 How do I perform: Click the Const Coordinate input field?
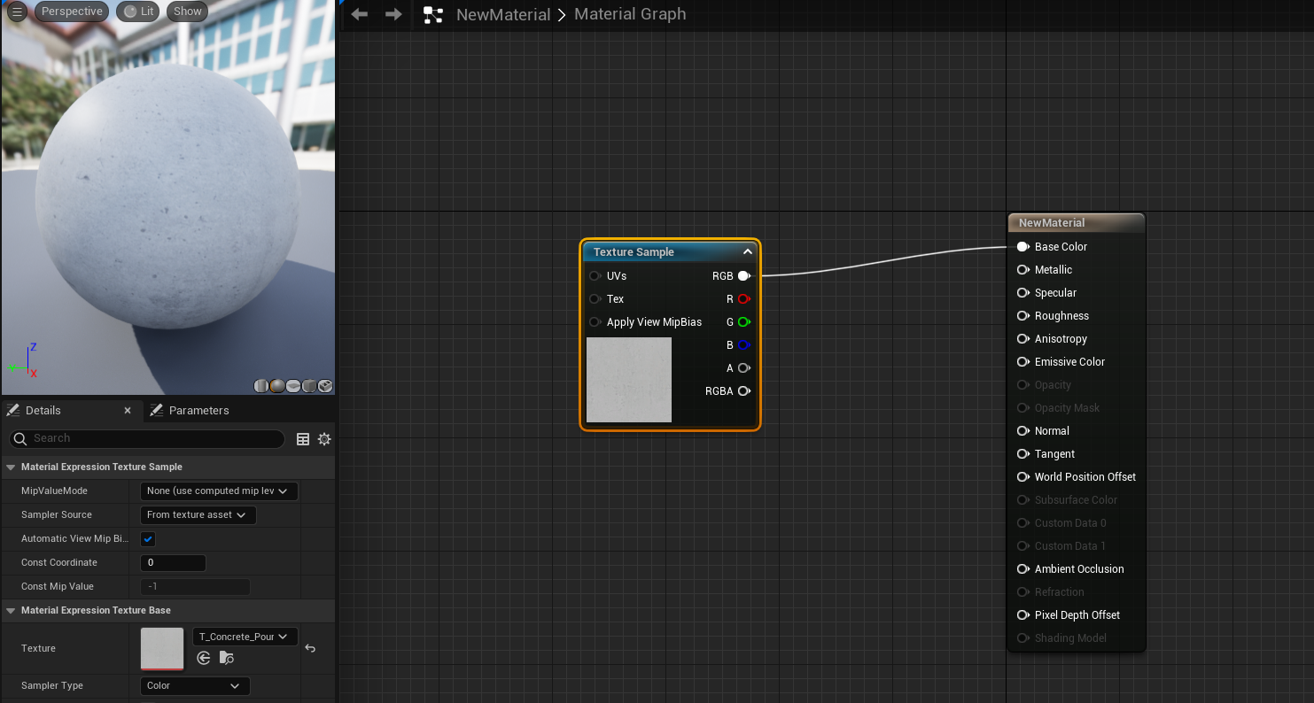173,563
